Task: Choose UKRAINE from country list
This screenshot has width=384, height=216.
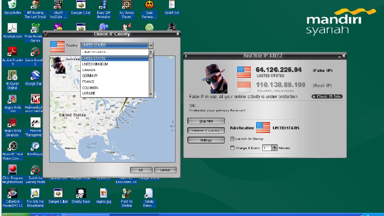Action: pos(115,93)
